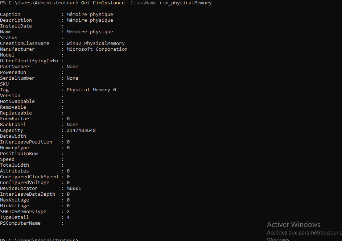The height and width of the screenshot is (241, 342).
Task: Click the Tag value Physical Memory 0
Action: pos(91,90)
